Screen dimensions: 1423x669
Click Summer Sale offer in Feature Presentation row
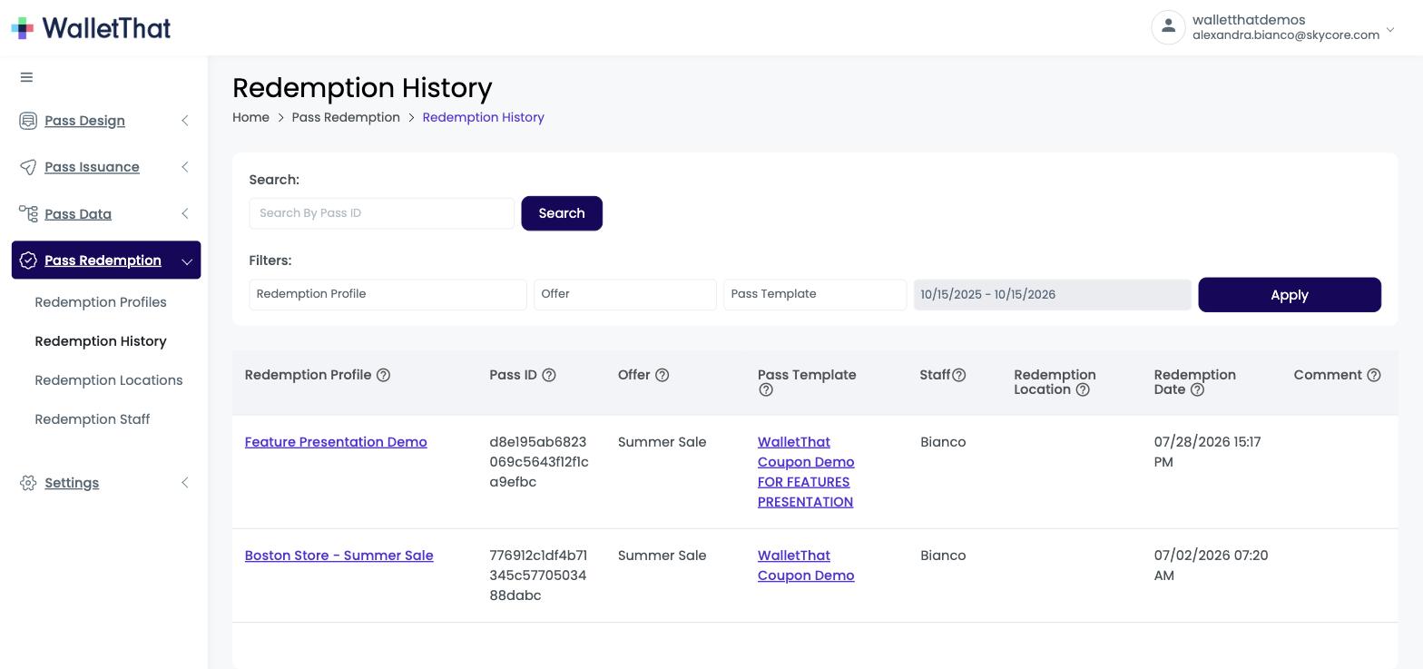(x=662, y=442)
